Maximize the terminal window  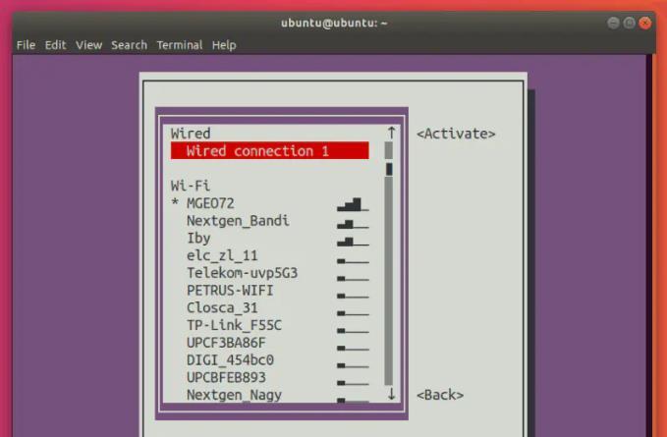[x=629, y=23]
